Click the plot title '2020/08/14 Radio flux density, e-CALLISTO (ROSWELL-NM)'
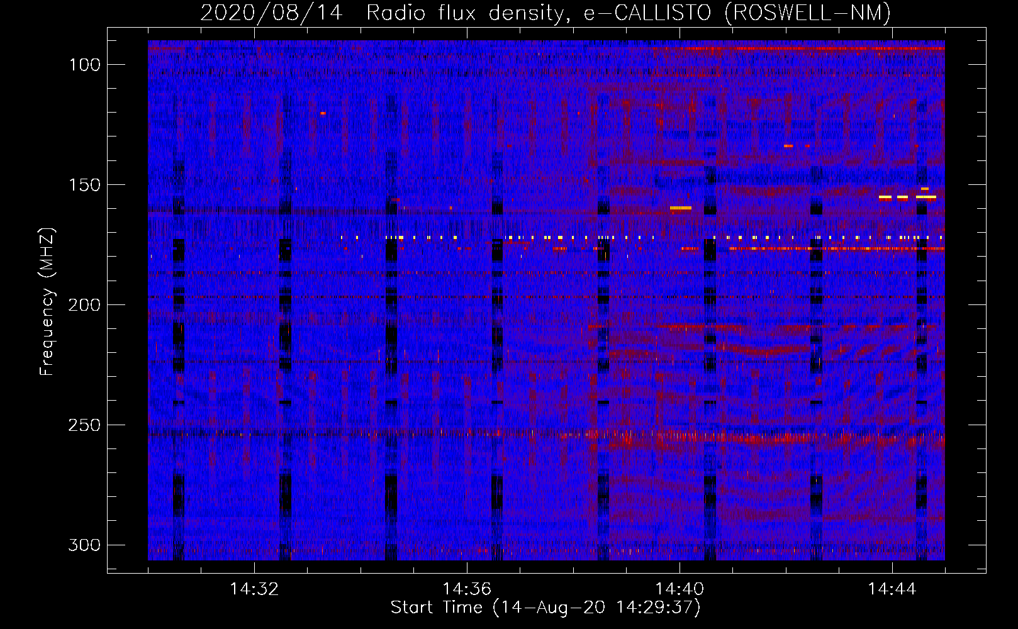 545,13
